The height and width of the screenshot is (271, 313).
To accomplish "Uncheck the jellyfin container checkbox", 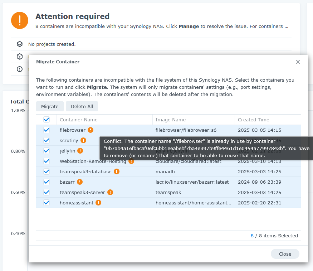I will pos(47,151).
